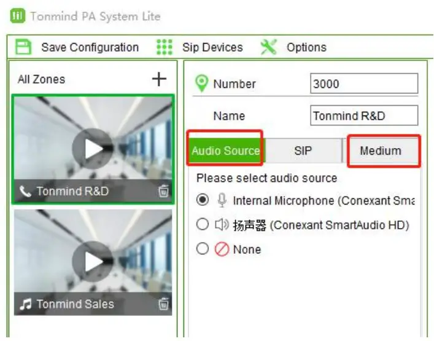Click the 扬声器 (Conexant SmartAudio HD) label
Viewport: 434px width, 341px height.
(321, 225)
